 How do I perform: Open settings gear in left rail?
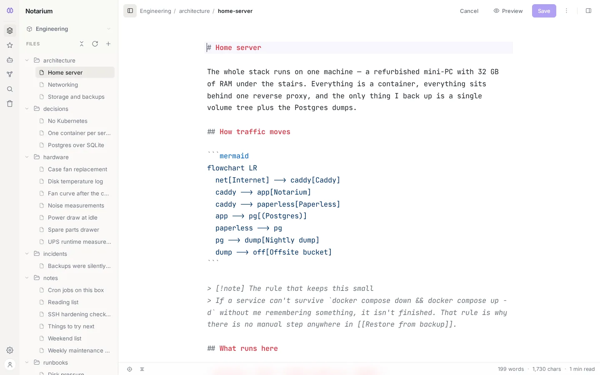10,350
